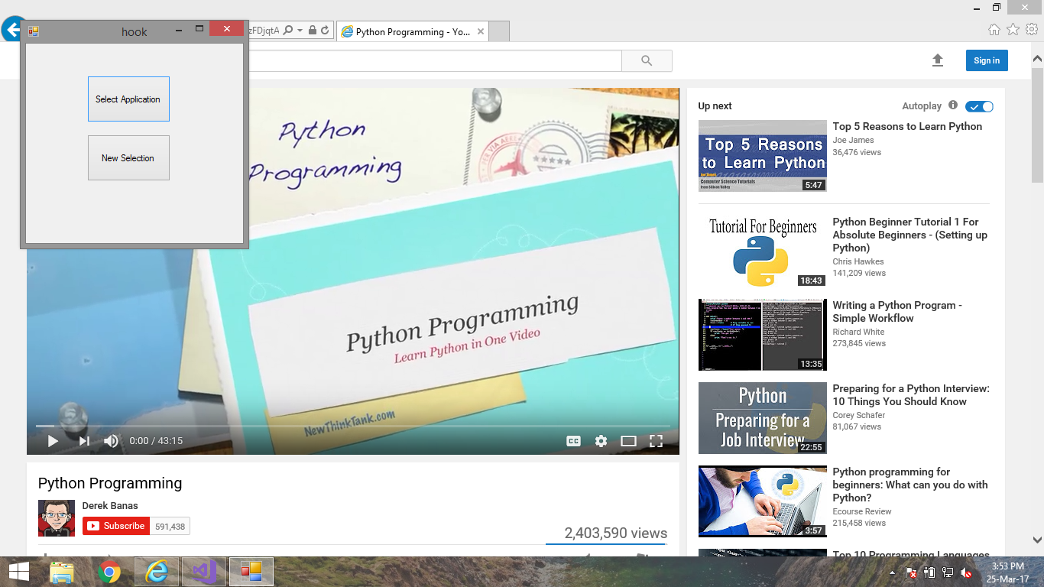Click the red Subscribe button
Image resolution: width=1044 pixels, height=587 pixels.
(116, 526)
